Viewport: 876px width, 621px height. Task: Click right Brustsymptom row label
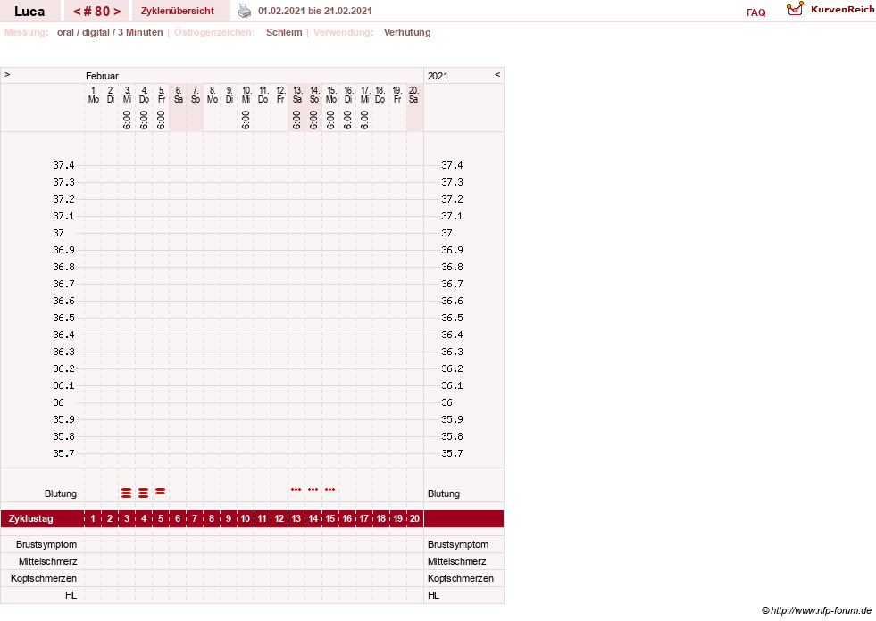tap(458, 544)
